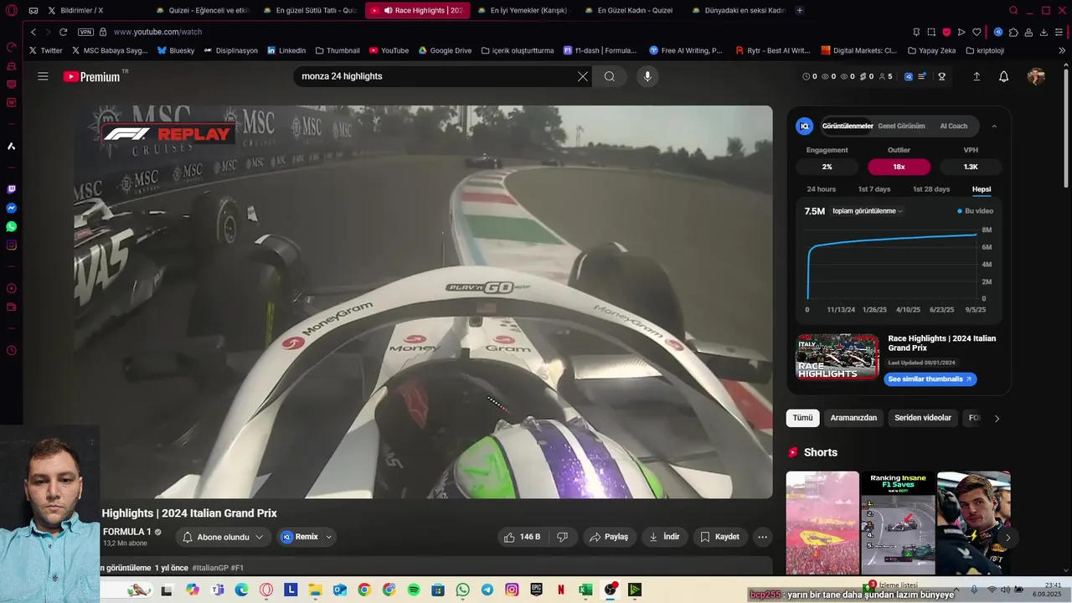The width and height of the screenshot is (1072, 603).
Task: Open Messenger in the Opera sidebar
Action: pos(11,208)
